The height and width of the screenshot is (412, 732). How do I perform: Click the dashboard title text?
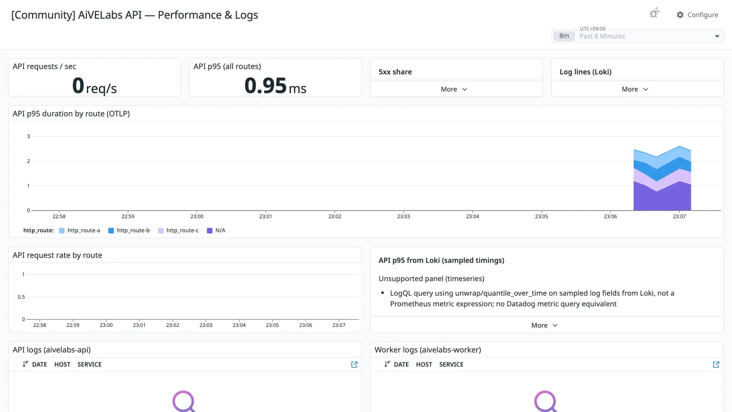[x=135, y=15]
